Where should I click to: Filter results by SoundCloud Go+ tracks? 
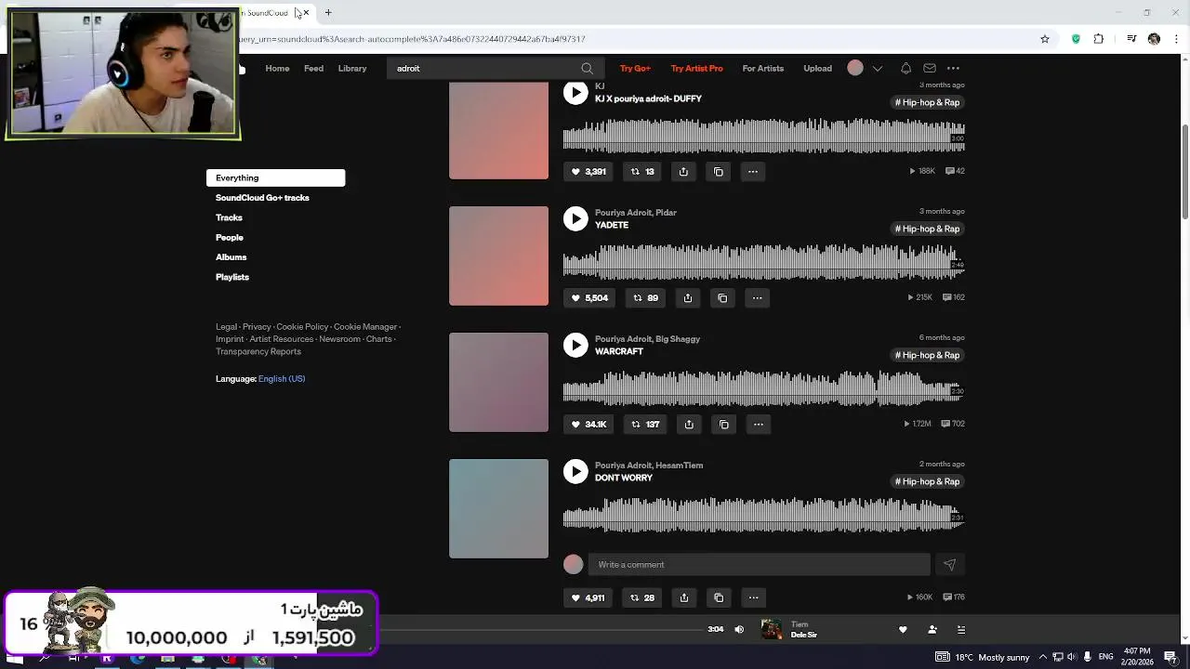pos(262,198)
